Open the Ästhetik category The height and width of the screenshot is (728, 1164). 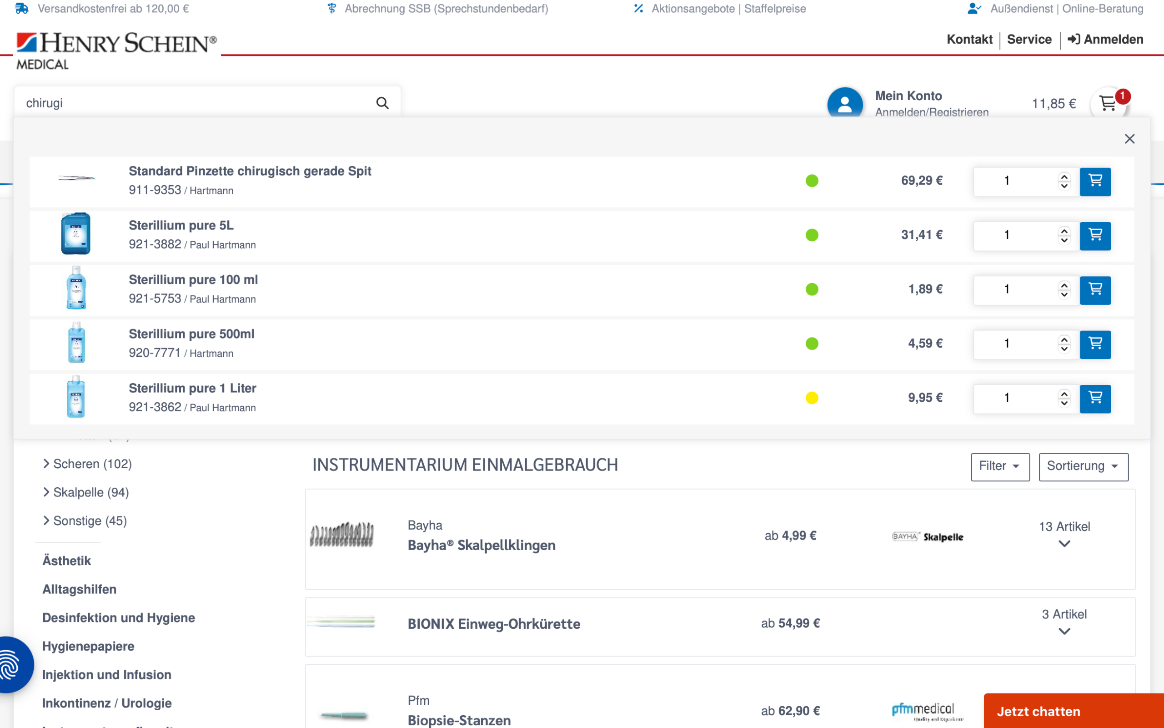pos(66,561)
